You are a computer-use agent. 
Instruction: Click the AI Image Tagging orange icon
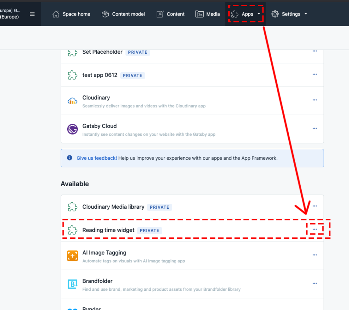(x=73, y=256)
